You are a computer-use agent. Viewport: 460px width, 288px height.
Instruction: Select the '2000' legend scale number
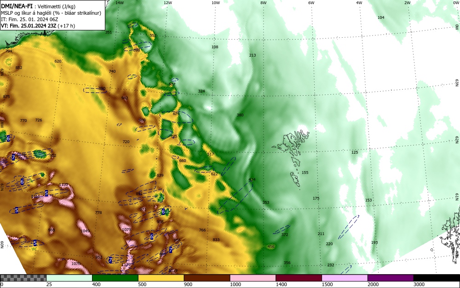tap(373, 284)
